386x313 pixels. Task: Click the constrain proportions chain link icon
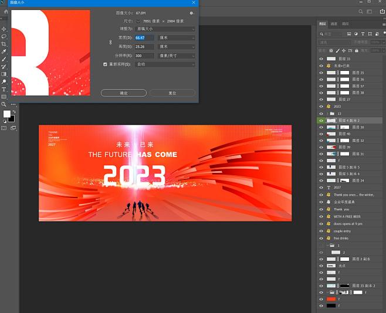coord(110,42)
